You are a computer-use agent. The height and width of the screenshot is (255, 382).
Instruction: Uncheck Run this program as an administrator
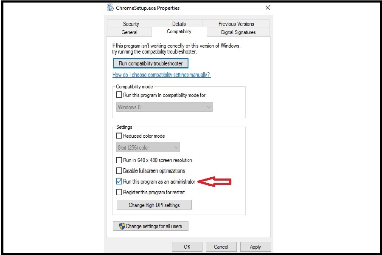[x=119, y=181]
